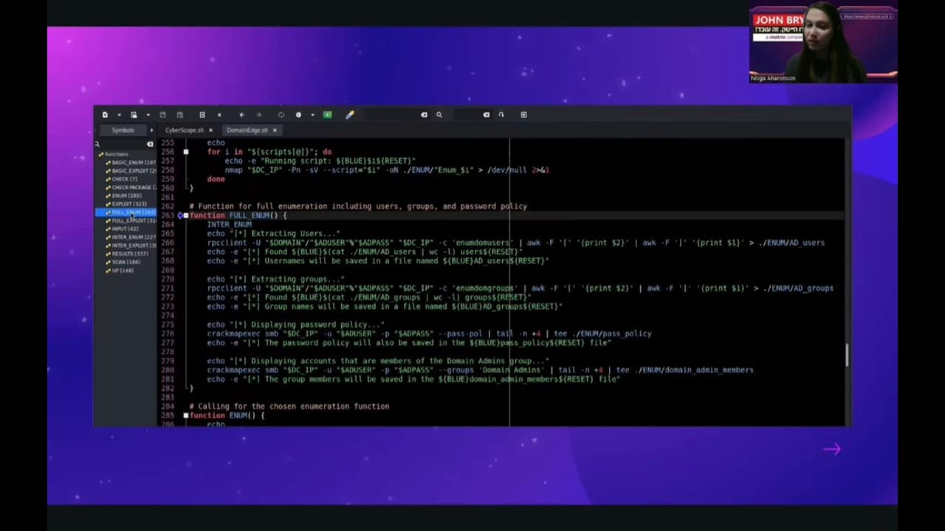Click the Open file toolbar icon
Screen dimensions: 945x531
(134, 115)
